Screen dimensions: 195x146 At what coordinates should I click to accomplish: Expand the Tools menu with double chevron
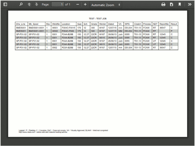coord(189,4)
